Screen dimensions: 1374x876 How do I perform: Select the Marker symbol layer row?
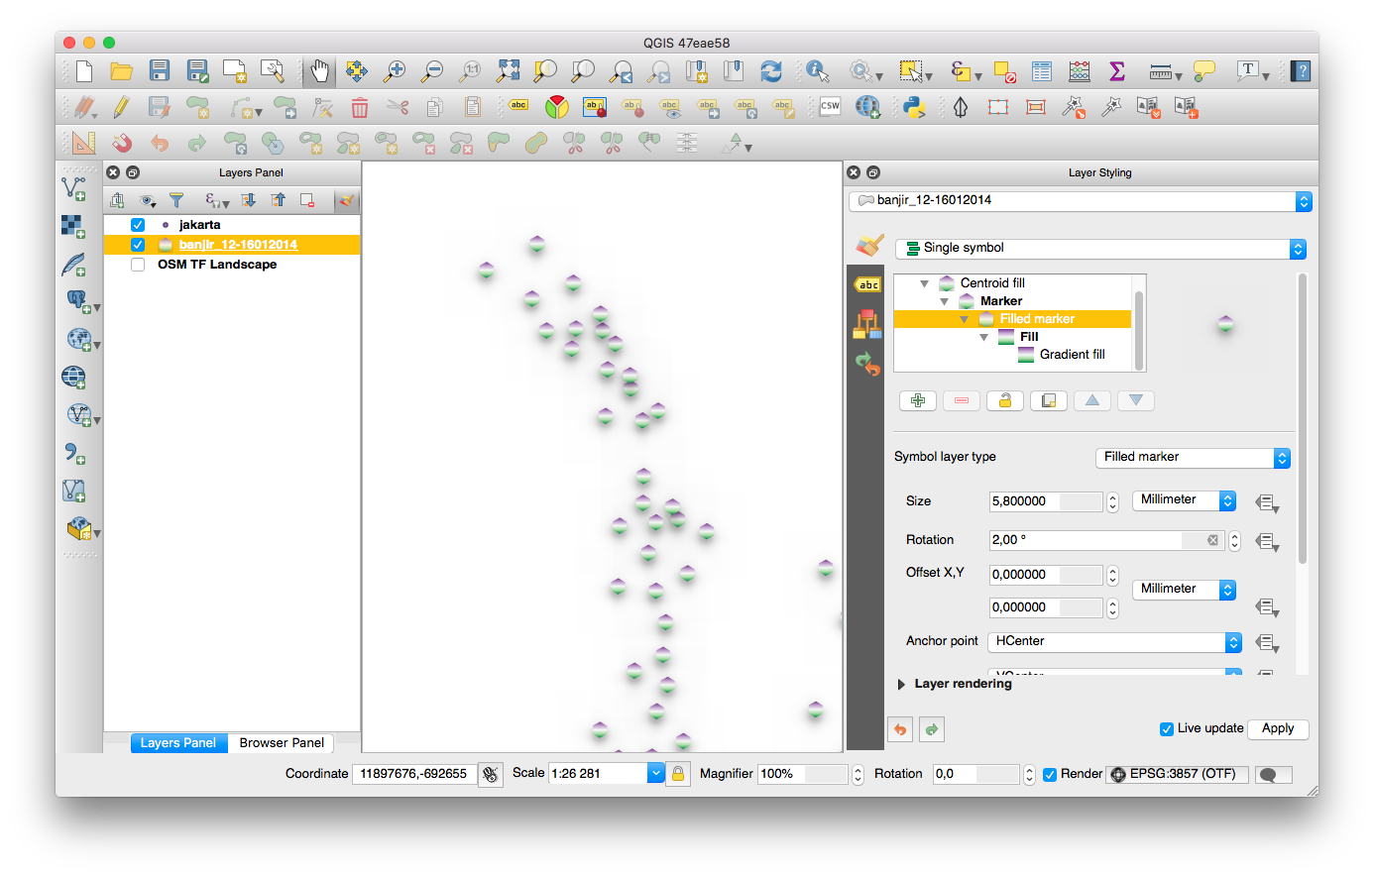pos(1012,301)
